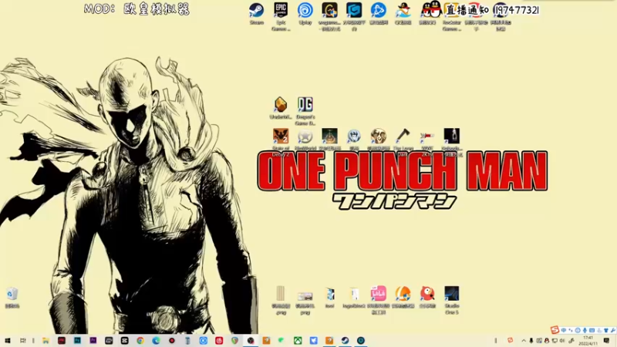Open the Xbox app from the taskbar
The image size is (617, 347).
point(298,341)
